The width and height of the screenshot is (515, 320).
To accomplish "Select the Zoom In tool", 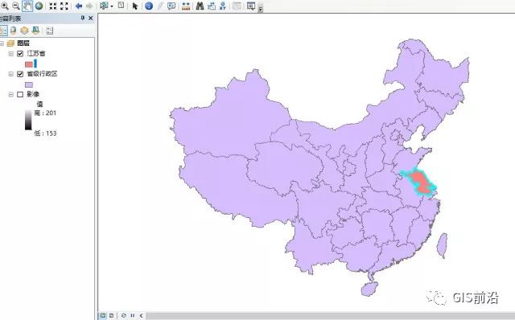I will 5,6.
